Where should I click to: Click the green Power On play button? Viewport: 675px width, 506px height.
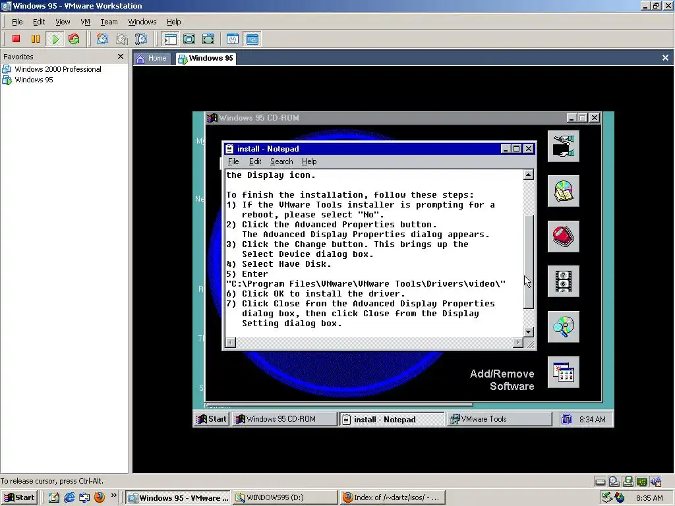55,39
